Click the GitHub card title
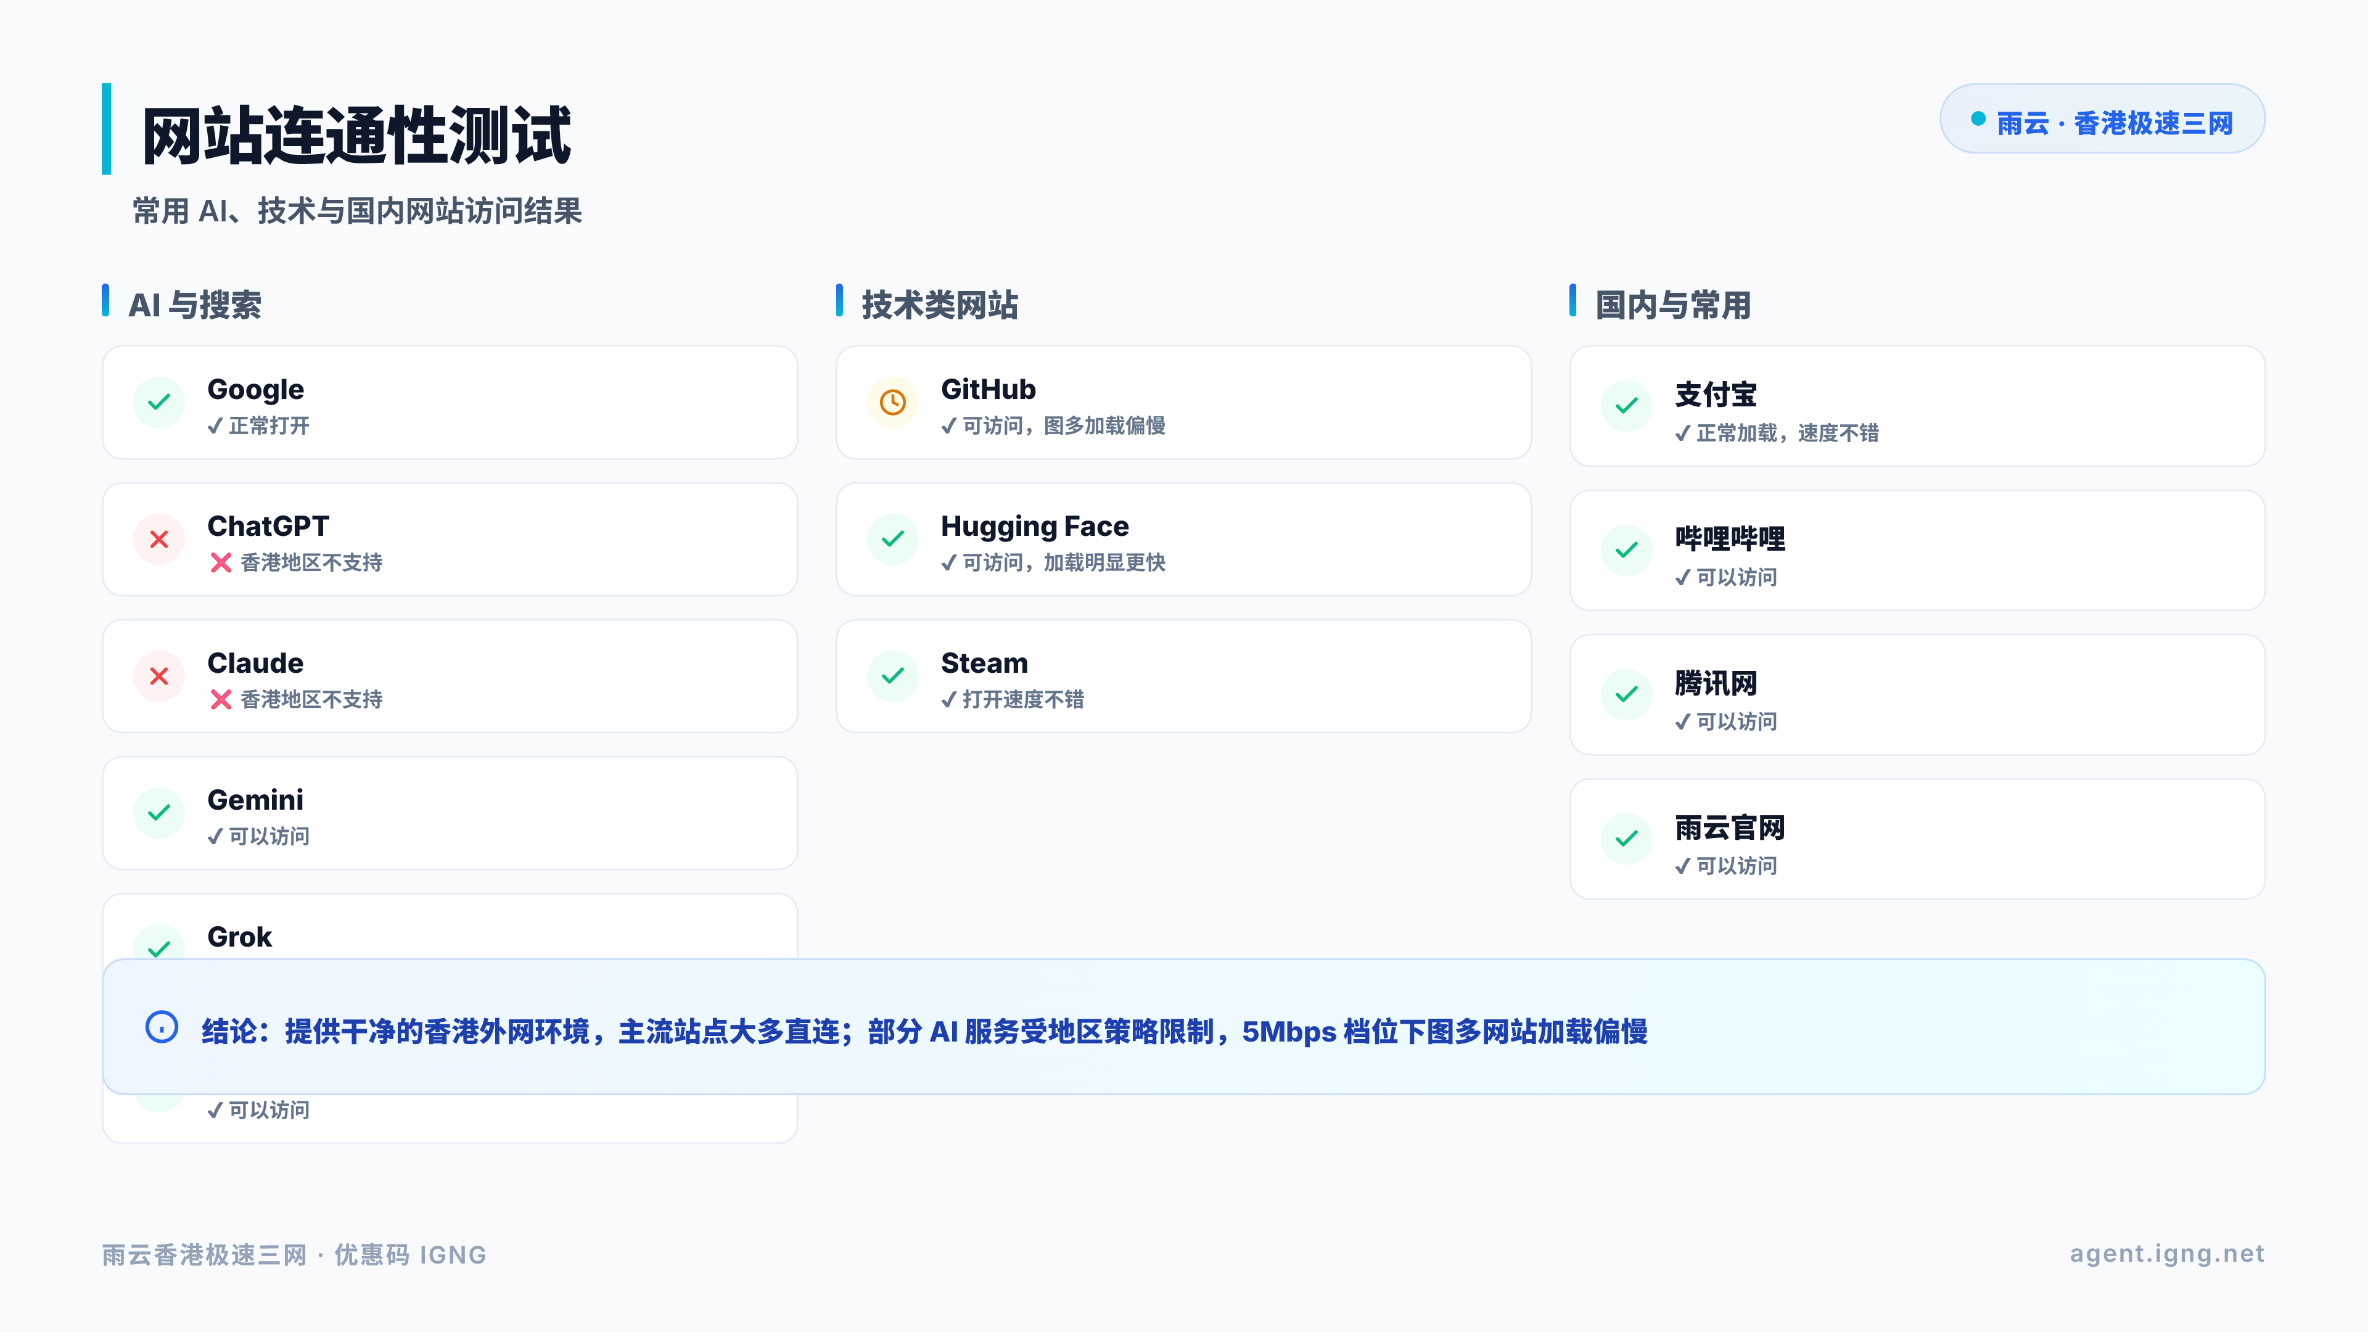The height and width of the screenshot is (1332, 2368). (x=988, y=389)
